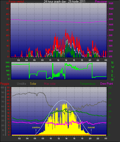120x142 pixels.
Task: Select the Temperatura legend label
Action: point(88,84)
